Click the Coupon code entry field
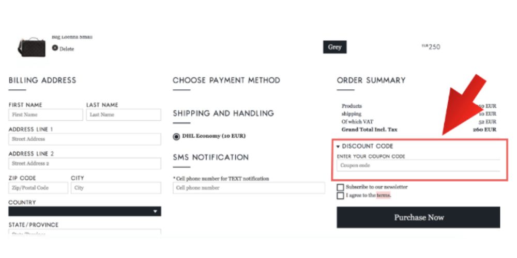Image resolution: width=517 pixels, height=258 pixels. [x=419, y=166]
